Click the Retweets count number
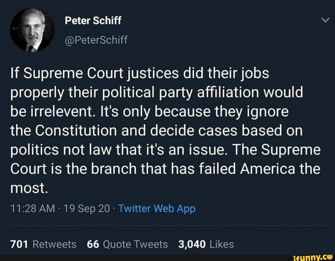Image resolution: width=335 pixels, height=261 pixels. coord(19,244)
